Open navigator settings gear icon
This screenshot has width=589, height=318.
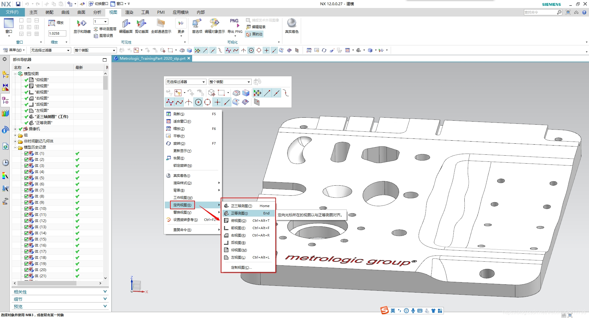(5, 59)
